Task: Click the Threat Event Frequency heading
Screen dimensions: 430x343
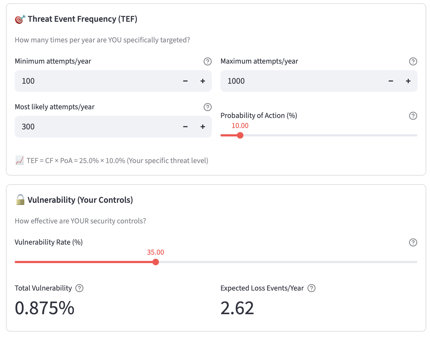Action: click(82, 19)
